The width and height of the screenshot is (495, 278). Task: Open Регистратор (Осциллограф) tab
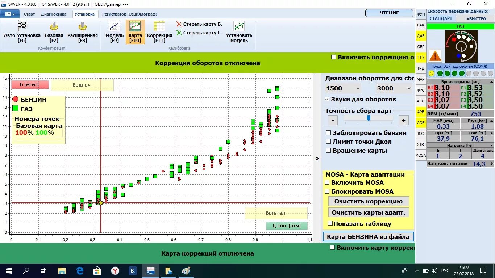[x=130, y=14]
